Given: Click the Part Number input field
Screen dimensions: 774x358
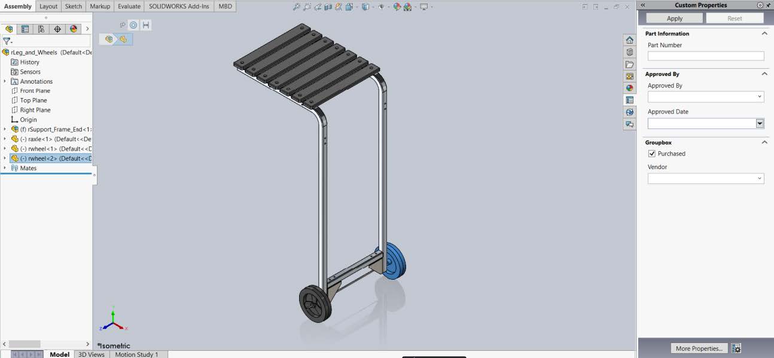Looking at the screenshot, I should click(x=706, y=56).
